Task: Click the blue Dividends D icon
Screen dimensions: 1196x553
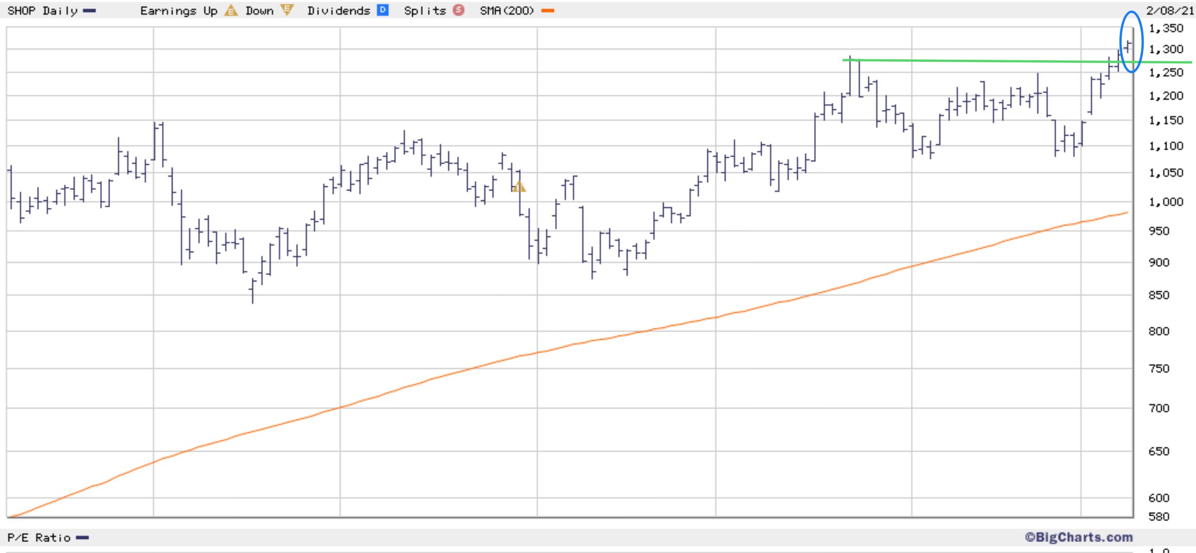Action: click(383, 10)
